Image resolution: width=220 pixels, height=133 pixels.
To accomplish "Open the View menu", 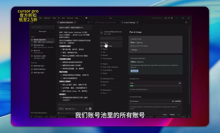I will [x=54, y=18].
